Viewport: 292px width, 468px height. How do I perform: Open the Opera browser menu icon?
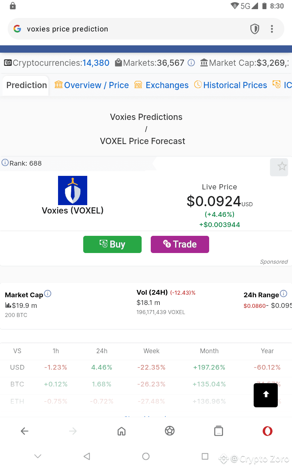click(268, 431)
